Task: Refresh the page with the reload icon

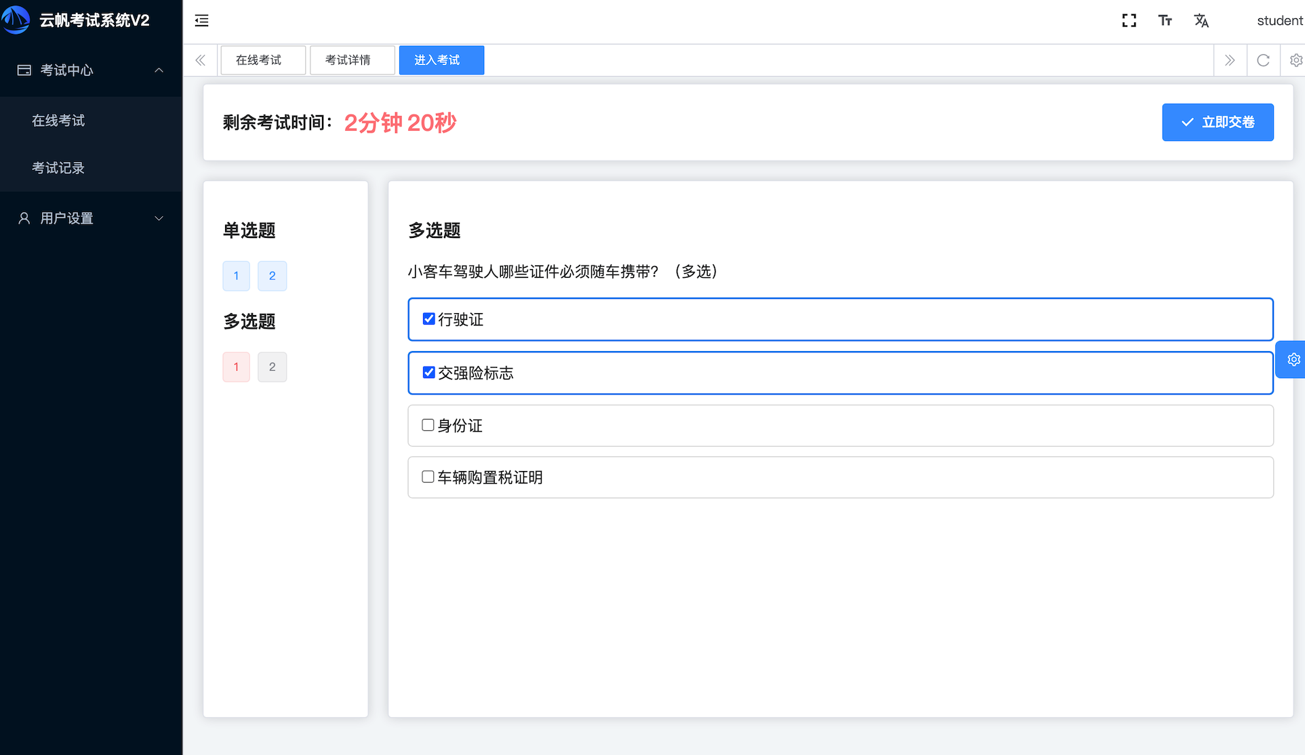Action: point(1263,60)
